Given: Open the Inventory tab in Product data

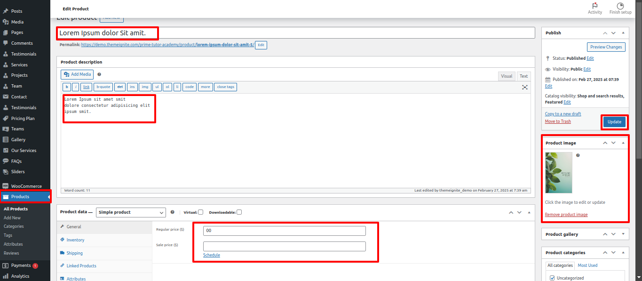Looking at the screenshot, I should point(74,240).
